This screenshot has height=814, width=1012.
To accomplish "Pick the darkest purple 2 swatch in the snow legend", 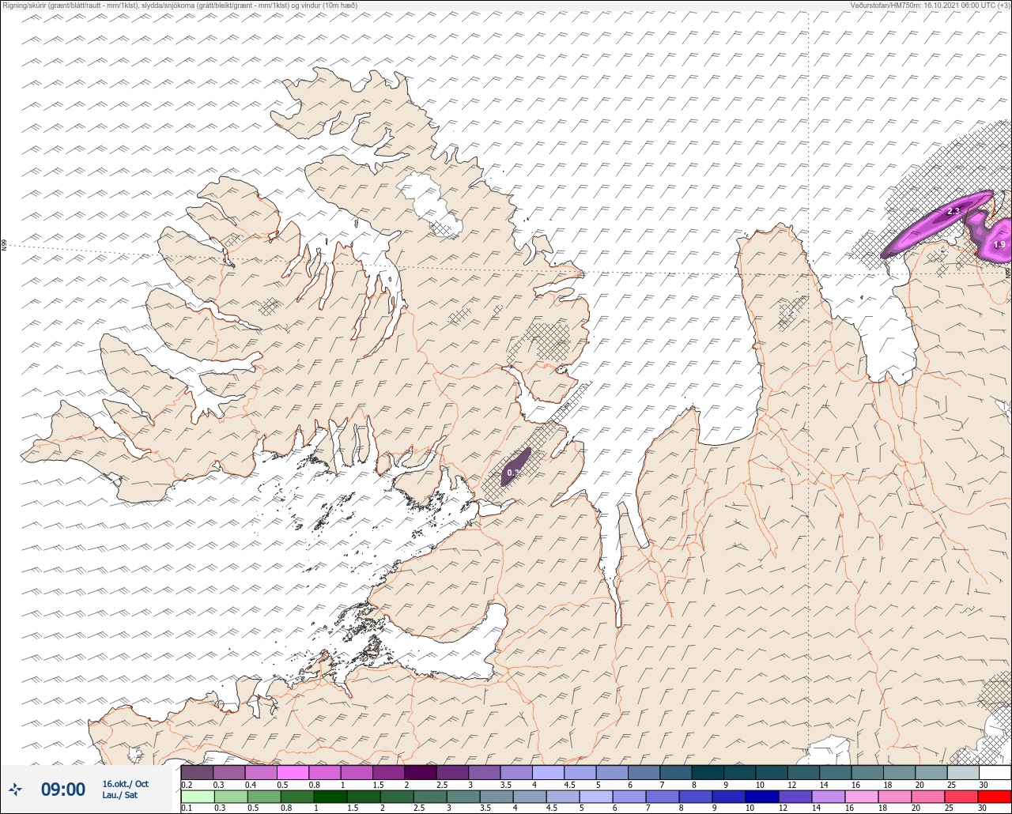I will click(420, 772).
